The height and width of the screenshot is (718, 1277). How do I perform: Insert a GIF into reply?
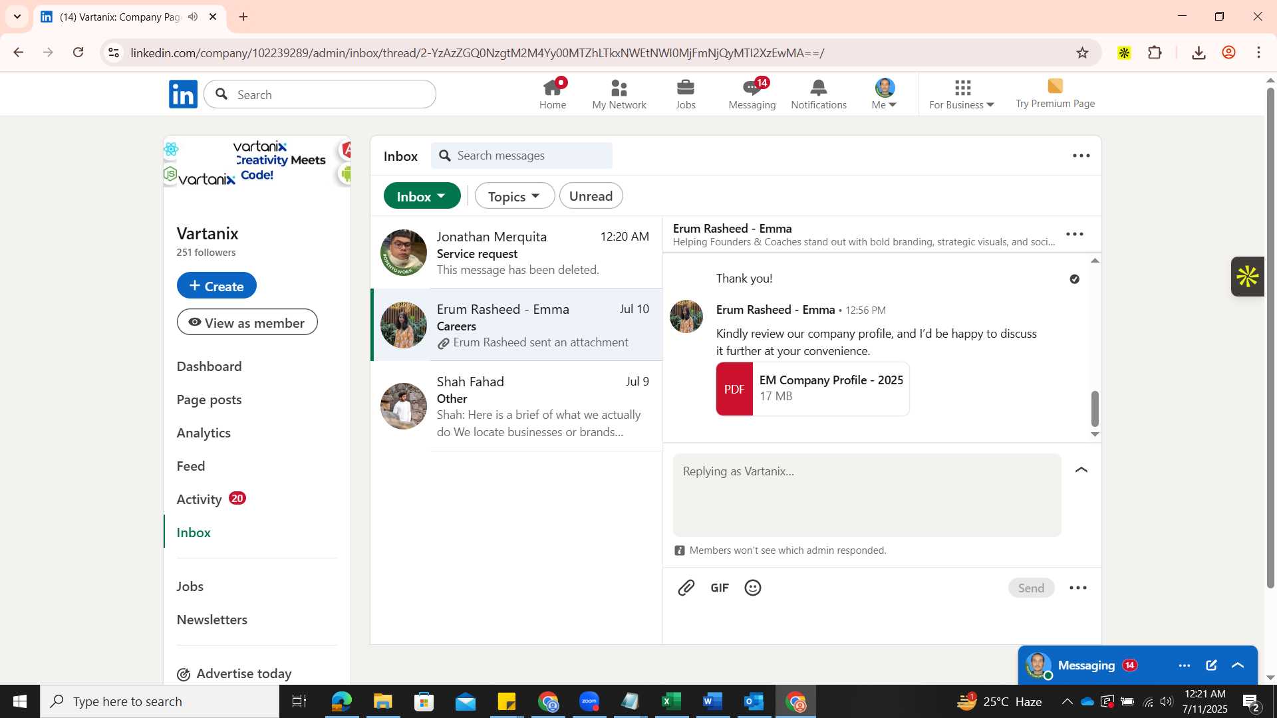point(720,588)
